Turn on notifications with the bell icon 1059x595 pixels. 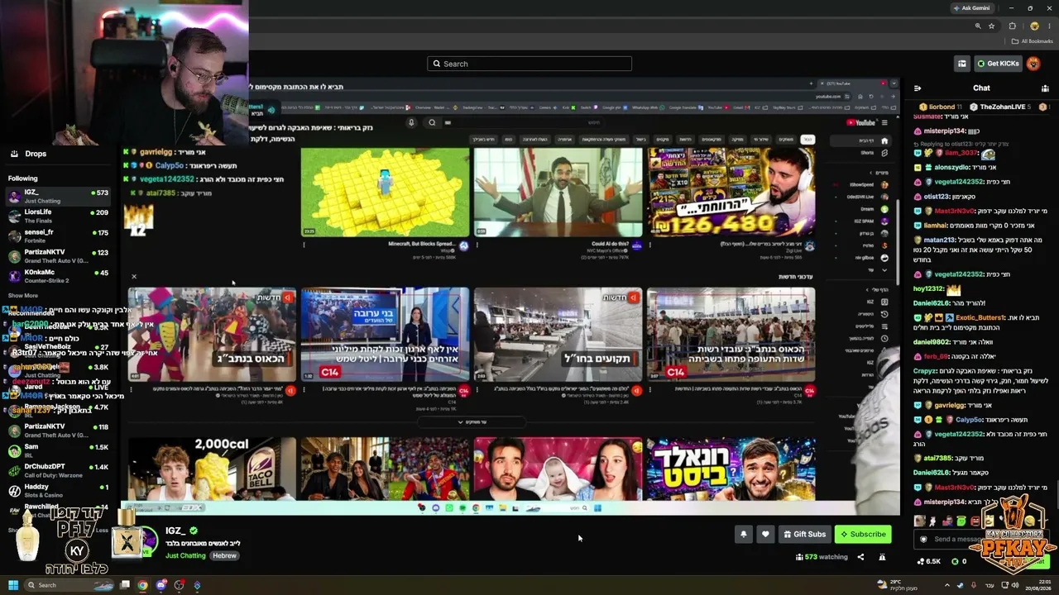(743, 534)
